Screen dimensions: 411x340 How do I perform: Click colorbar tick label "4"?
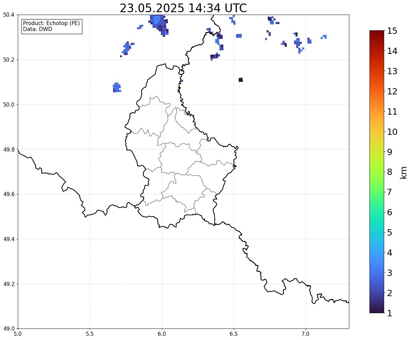(x=390, y=253)
